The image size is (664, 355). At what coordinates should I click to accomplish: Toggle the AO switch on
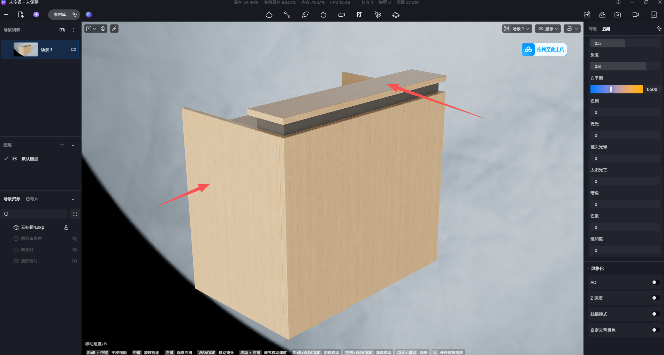coord(655,282)
